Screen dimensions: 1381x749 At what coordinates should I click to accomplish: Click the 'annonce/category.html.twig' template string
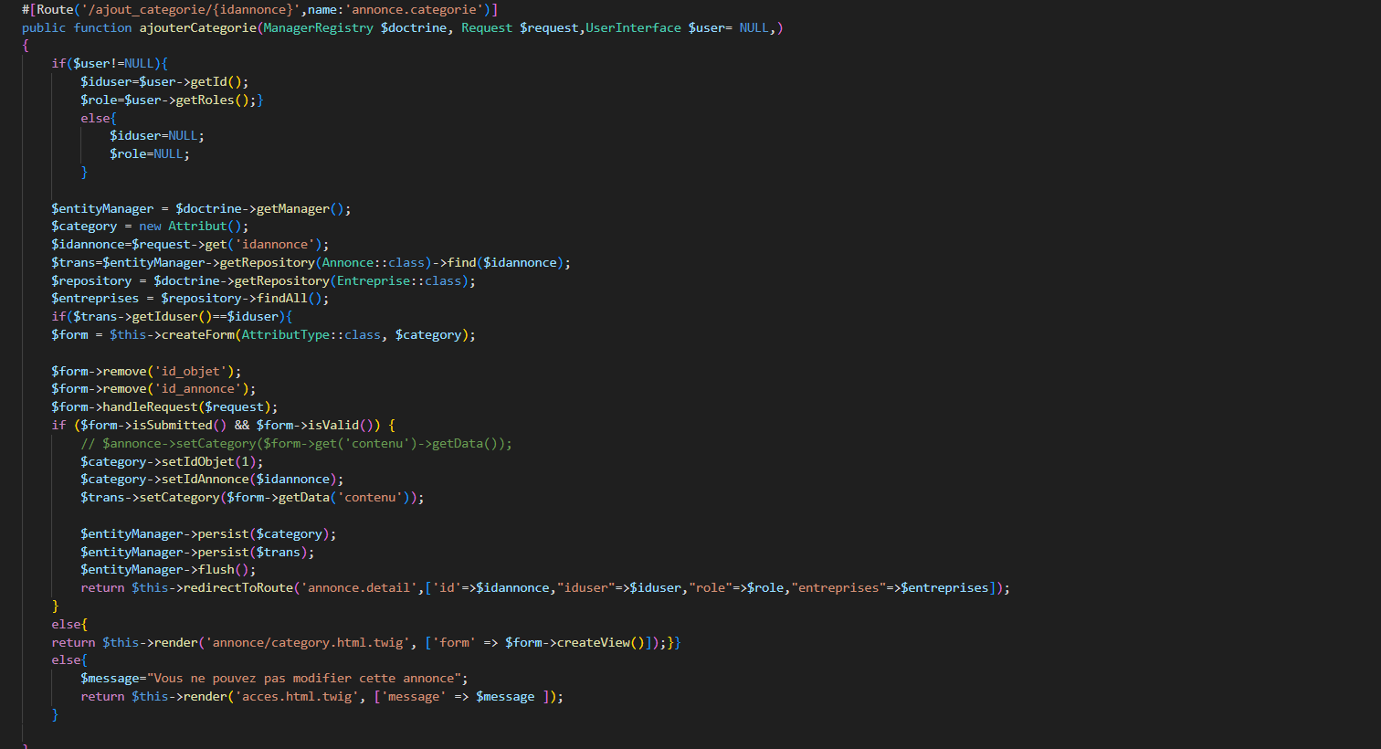[x=308, y=642]
